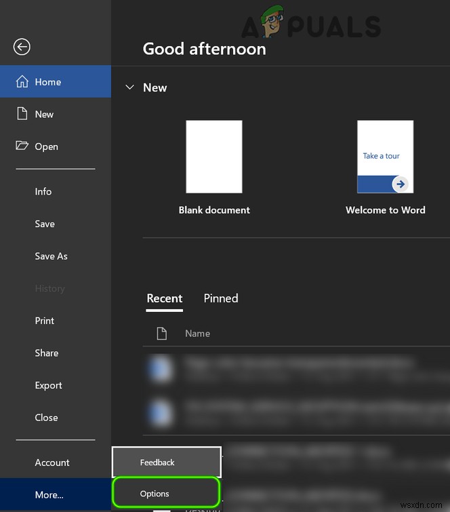Select New in the backstage sidebar
This screenshot has height=512, width=450.
[x=56, y=114]
